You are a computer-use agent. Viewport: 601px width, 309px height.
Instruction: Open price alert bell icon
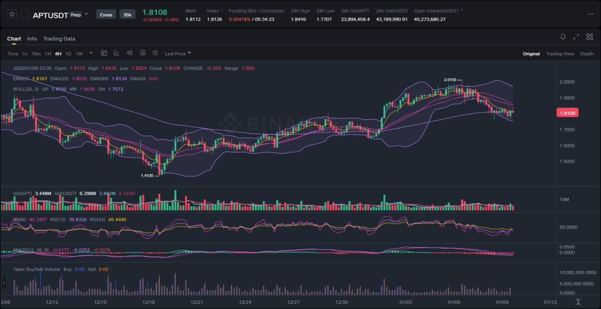(x=563, y=37)
